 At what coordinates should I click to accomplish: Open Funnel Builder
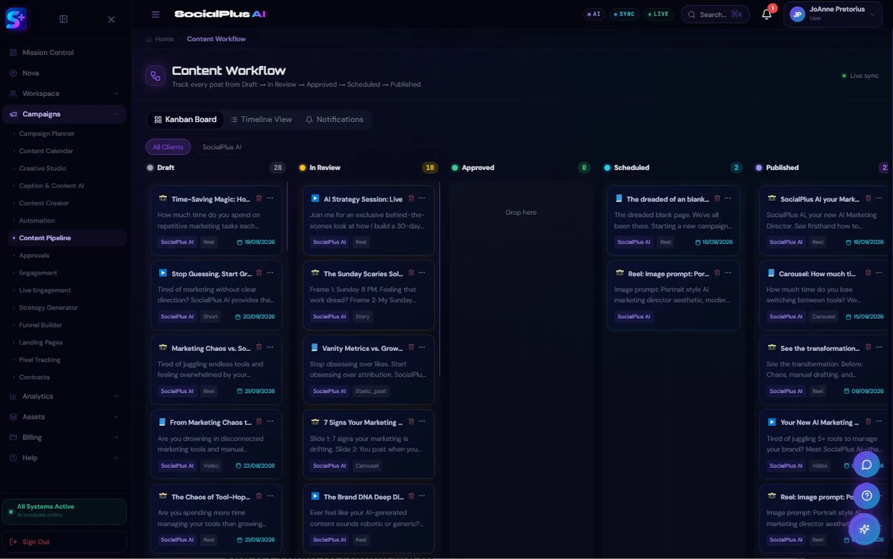41,325
